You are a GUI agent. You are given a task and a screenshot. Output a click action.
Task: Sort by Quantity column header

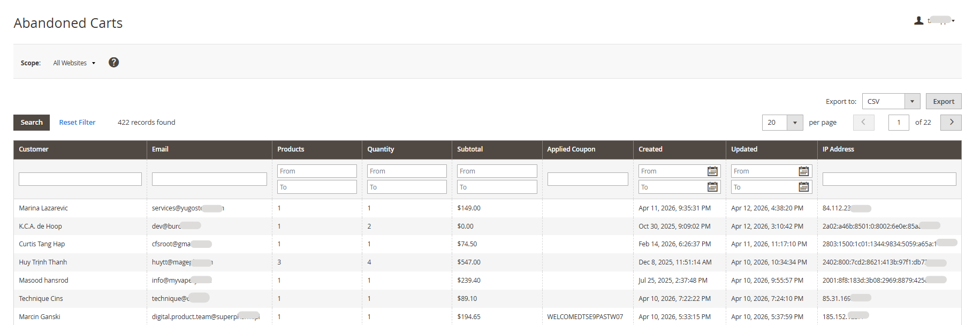[x=407, y=149]
